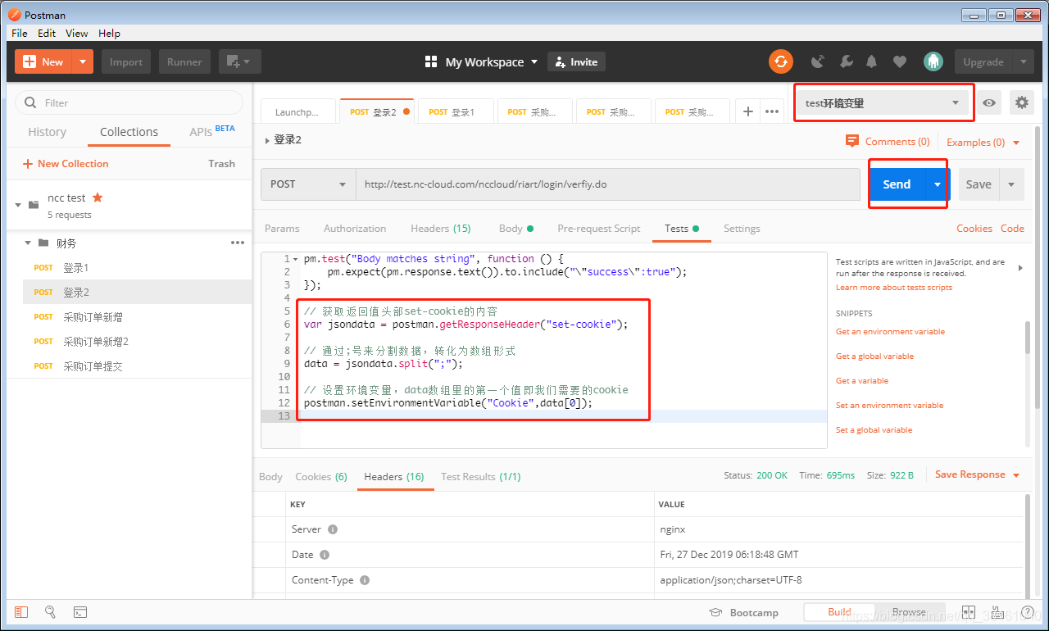Click the request URL field
Viewport: 1049px width, 631px height.
[x=610, y=184]
